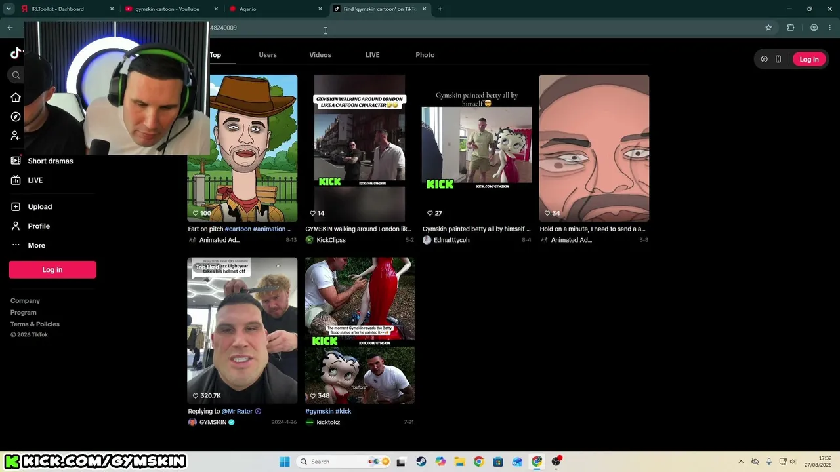The image size is (840, 472).
Task: Click the #gymskin hashtag link
Action: pyautogui.click(x=320, y=412)
